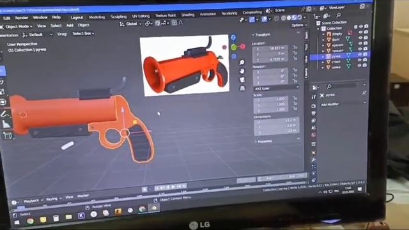Screen dimensions: 409x230
Task: Hide the Empty object with its eye
Action: (x=360, y=32)
